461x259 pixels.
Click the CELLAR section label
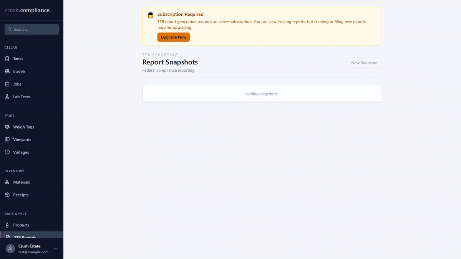tap(11, 48)
